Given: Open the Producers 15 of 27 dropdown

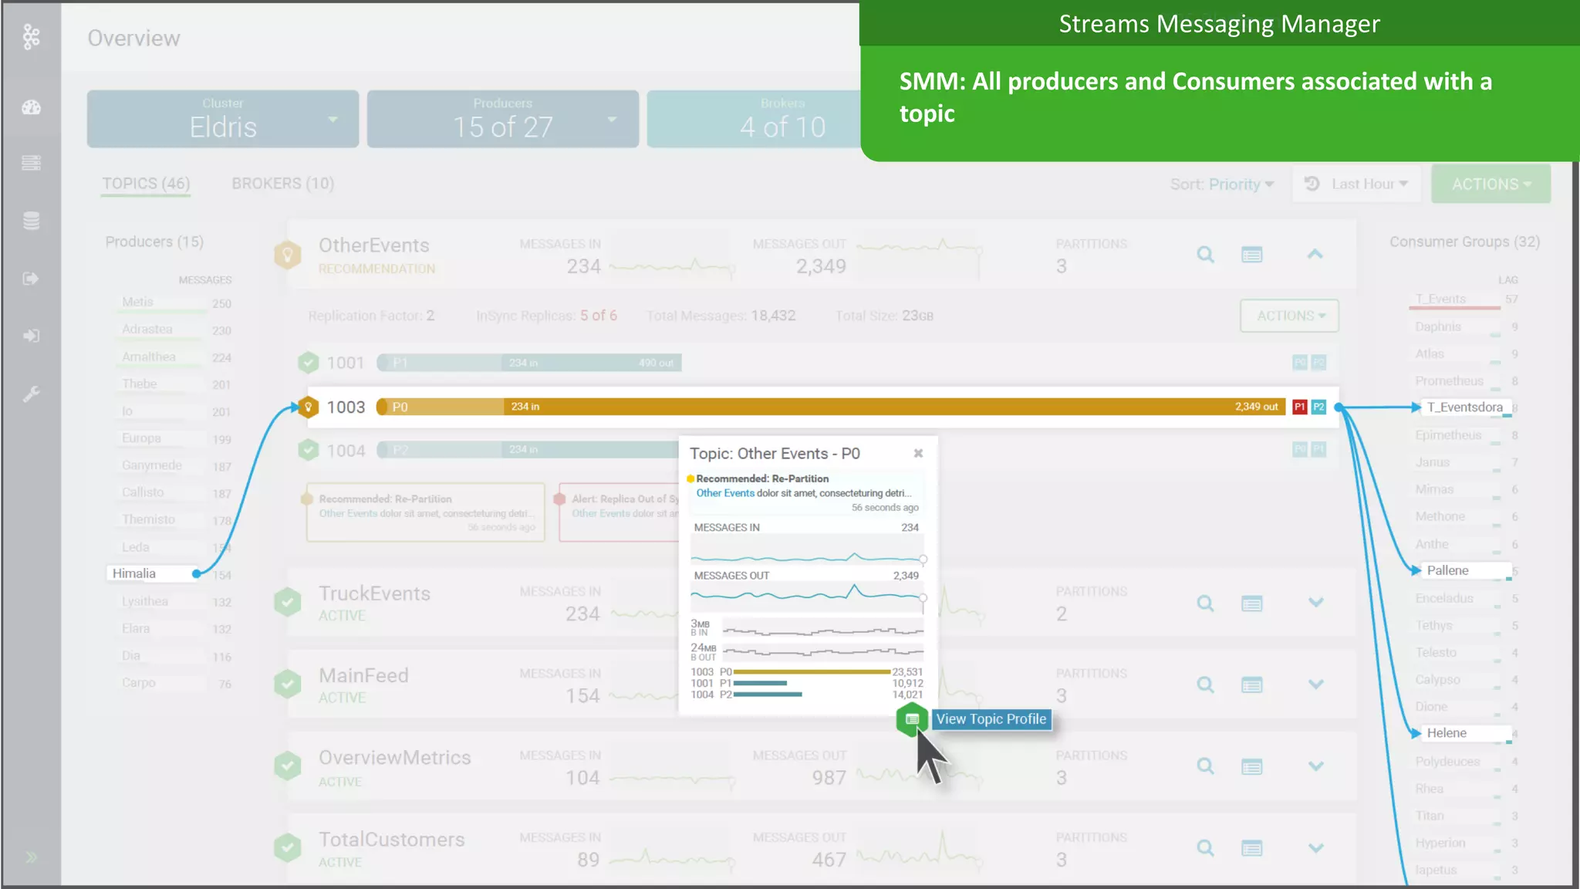Looking at the screenshot, I should coord(503,119).
